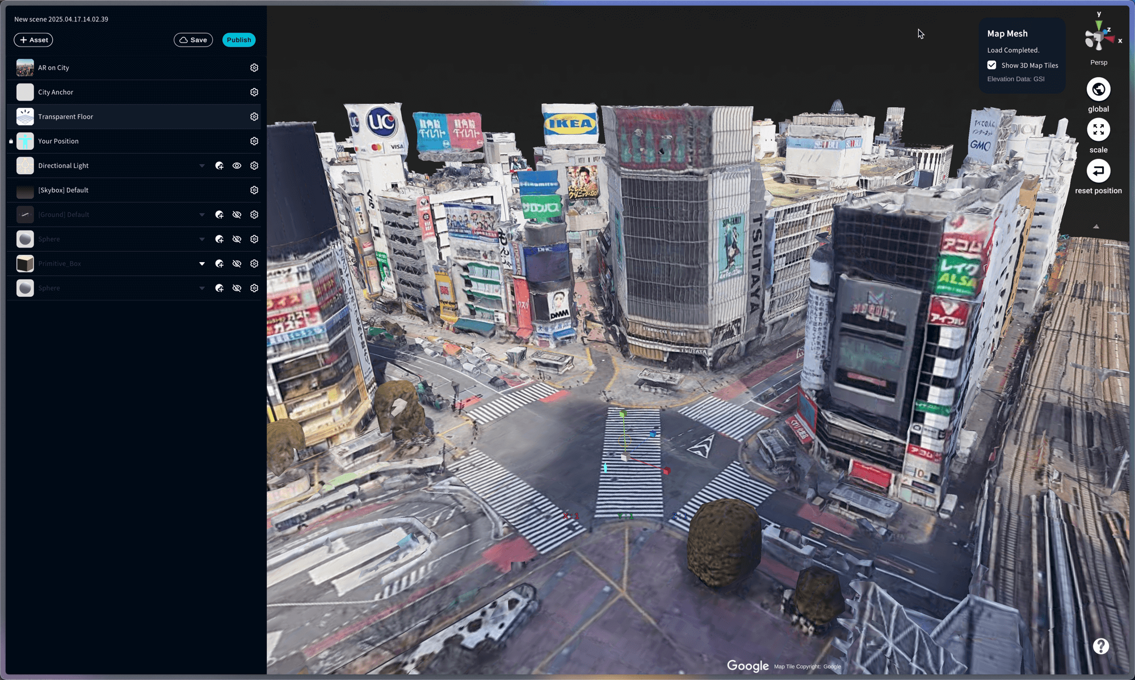This screenshot has height=680, width=1135.
Task: Show the [Ground] Default object
Action: (x=237, y=215)
